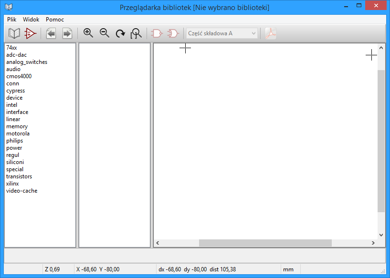Click the zoom in magnifier icon
The image size is (390, 278).
(x=88, y=33)
